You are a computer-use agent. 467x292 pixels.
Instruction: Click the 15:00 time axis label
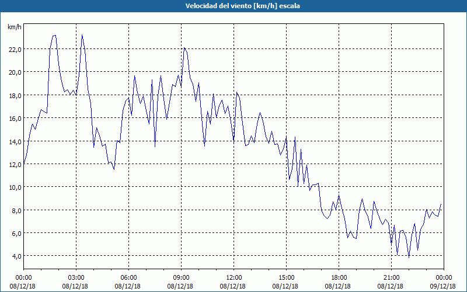pyautogui.click(x=287, y=278)
